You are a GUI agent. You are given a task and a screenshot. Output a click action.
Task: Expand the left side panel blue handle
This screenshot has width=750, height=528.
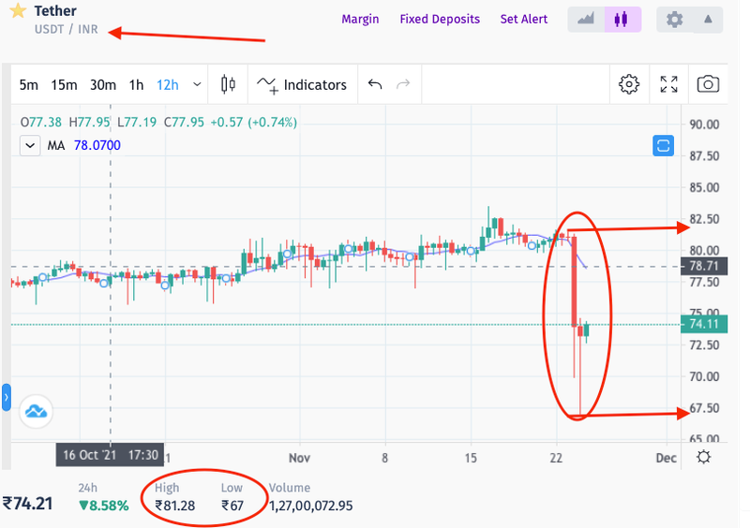point(7,397)
